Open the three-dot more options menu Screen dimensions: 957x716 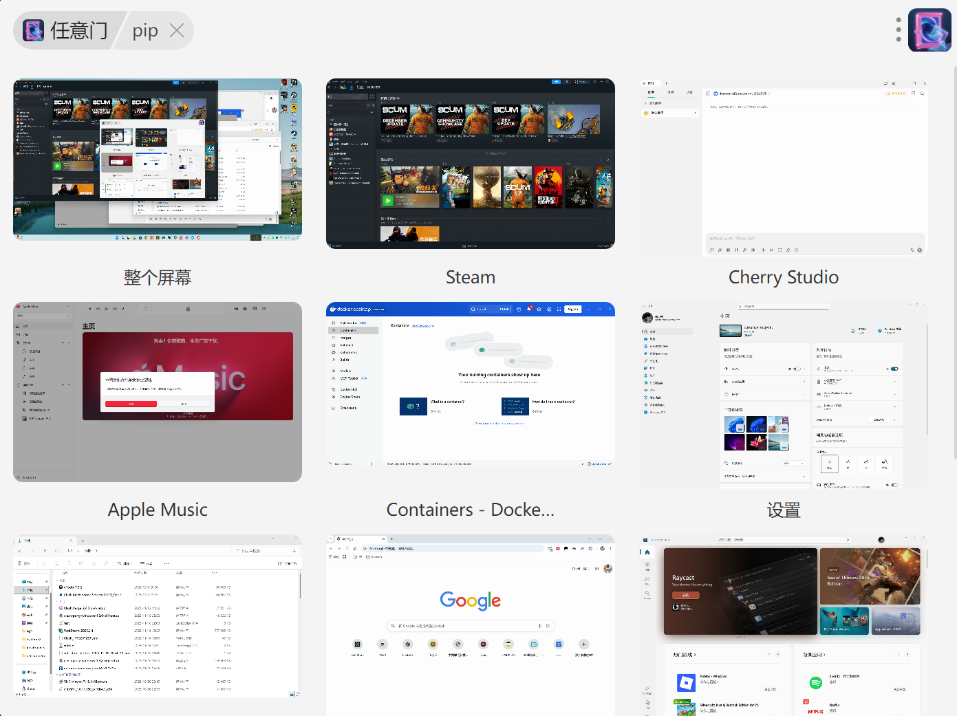pos(899,30)
